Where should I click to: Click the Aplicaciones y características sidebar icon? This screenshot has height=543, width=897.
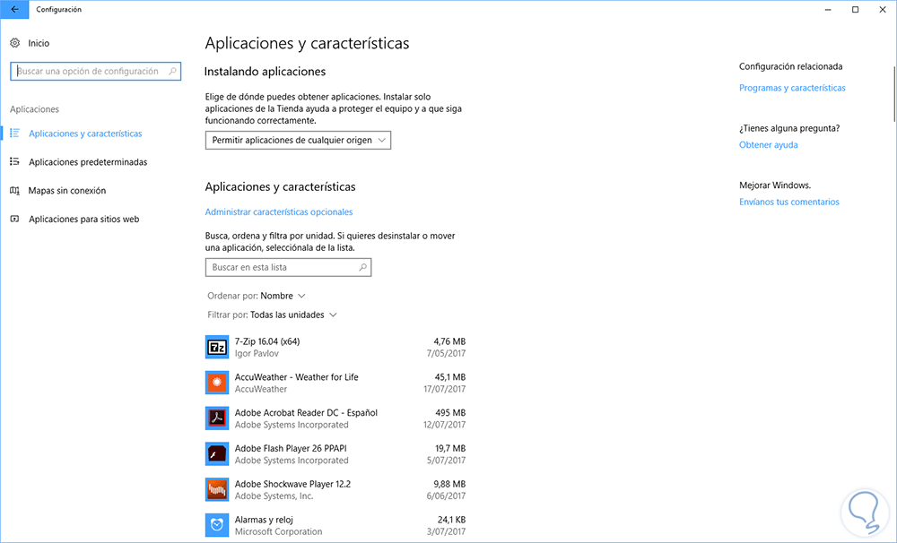click(15, 134)
